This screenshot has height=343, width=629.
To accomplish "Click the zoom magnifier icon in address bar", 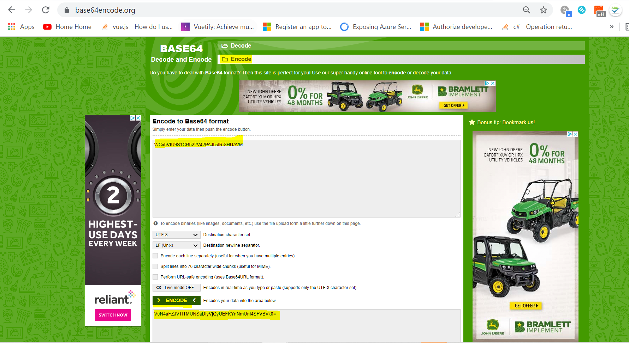I will point(526,10).
